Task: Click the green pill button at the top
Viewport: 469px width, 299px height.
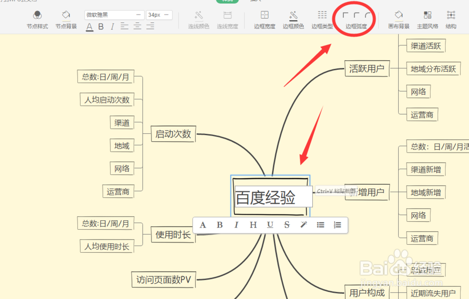Action: point(227,1)
